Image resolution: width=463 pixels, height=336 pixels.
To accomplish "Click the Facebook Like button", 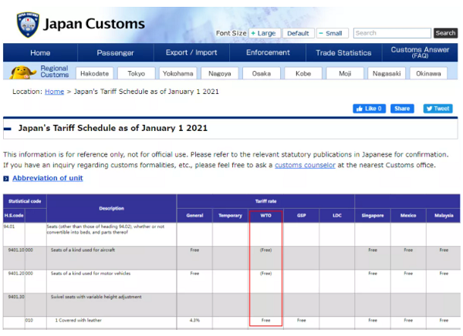I will pyautogui.click(x=369, y=109).
